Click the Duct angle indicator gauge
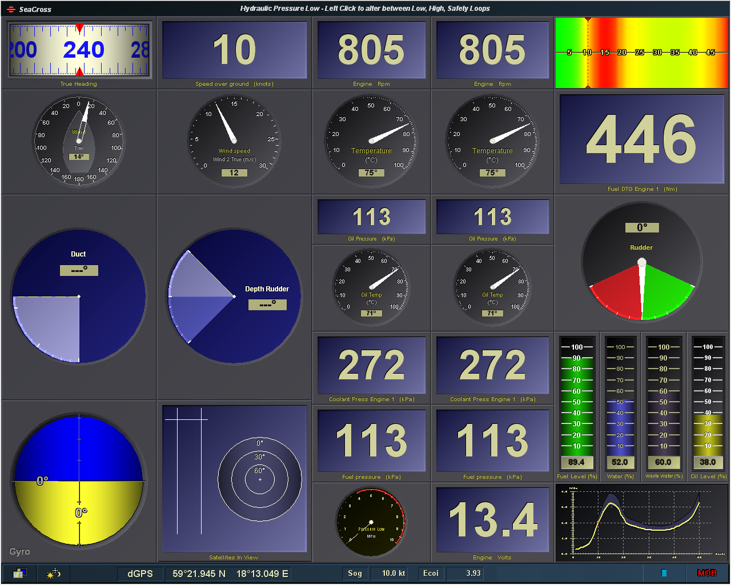This screenshot has width=731, height=585. pyautogui.click(x=79, y=296)
